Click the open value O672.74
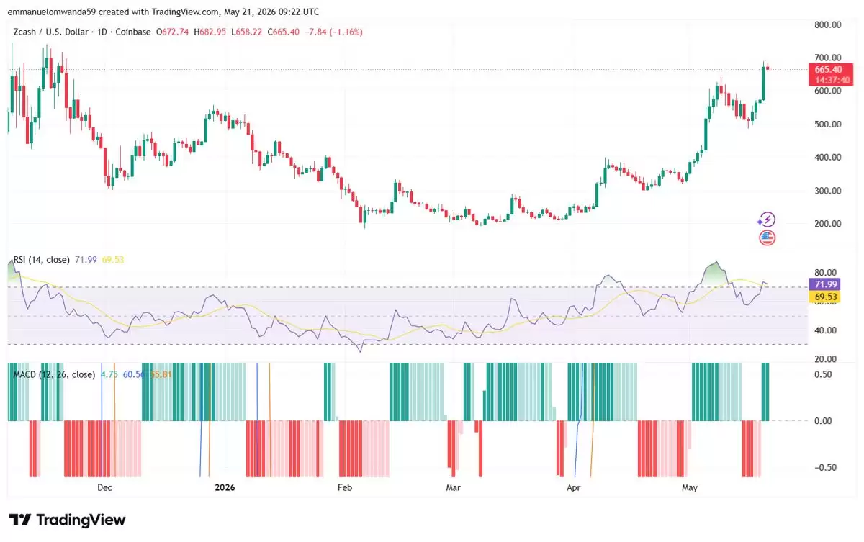 pyautogui.click(x=174, y=32)
